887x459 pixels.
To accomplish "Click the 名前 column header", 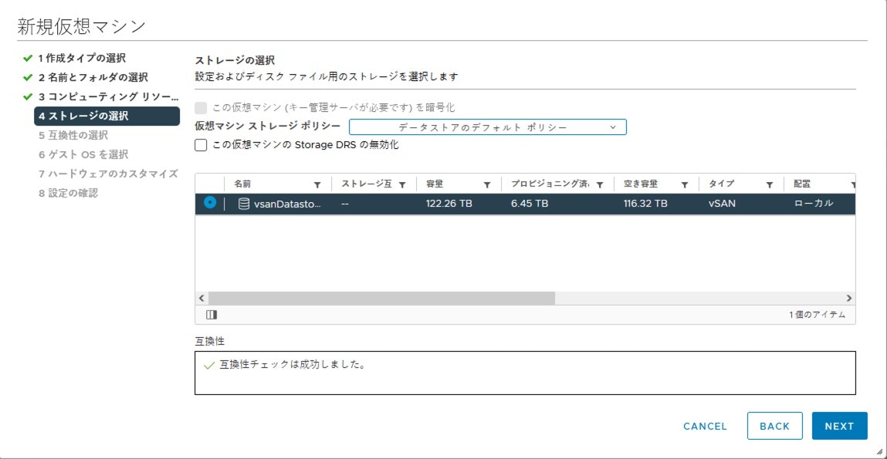I will click(242, 184).
